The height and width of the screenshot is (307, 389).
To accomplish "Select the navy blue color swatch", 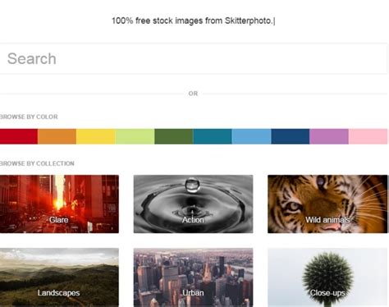I will point(291,136).
